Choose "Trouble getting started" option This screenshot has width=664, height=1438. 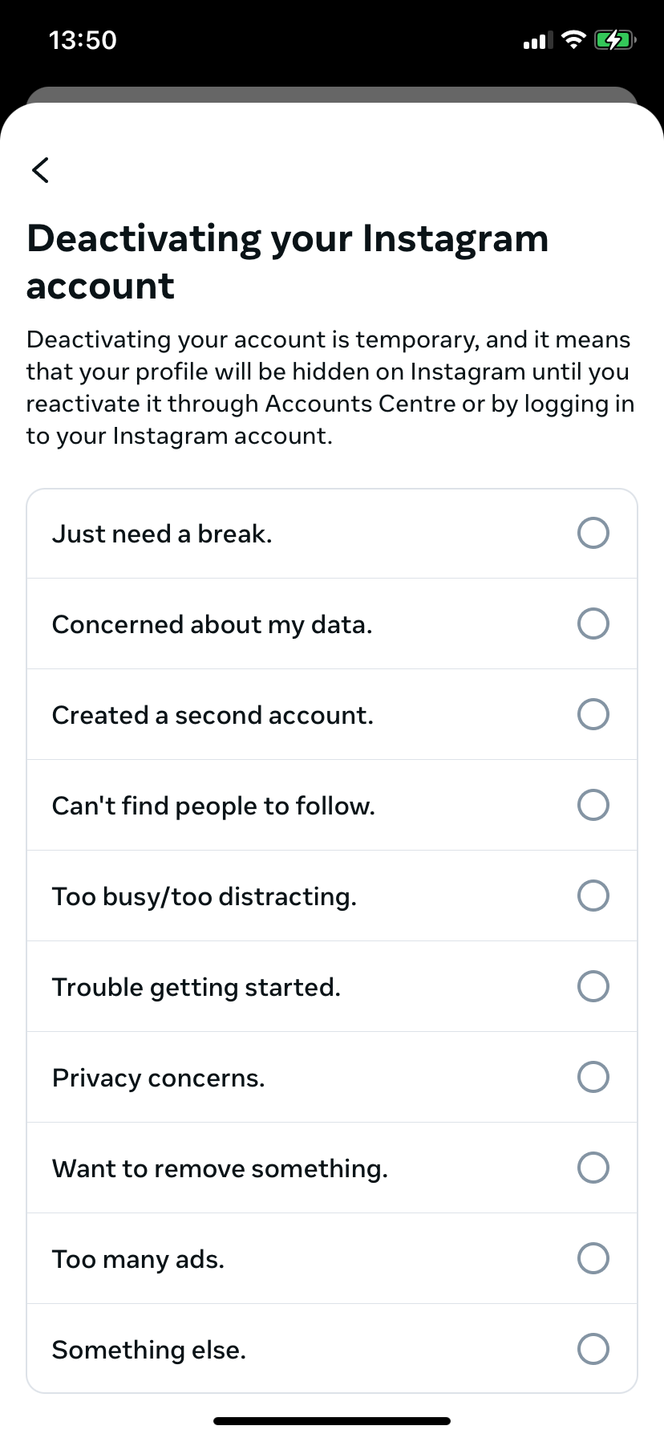pyautogui.click(x=593, y=986)
